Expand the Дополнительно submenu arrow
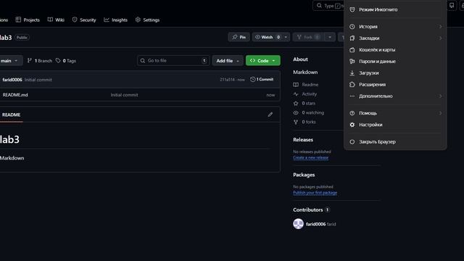 (x=440, y=96)
